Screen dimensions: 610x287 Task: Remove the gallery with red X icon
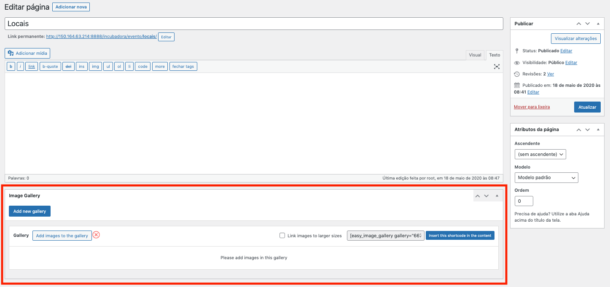pyautogui.click(x=96, y=235)
